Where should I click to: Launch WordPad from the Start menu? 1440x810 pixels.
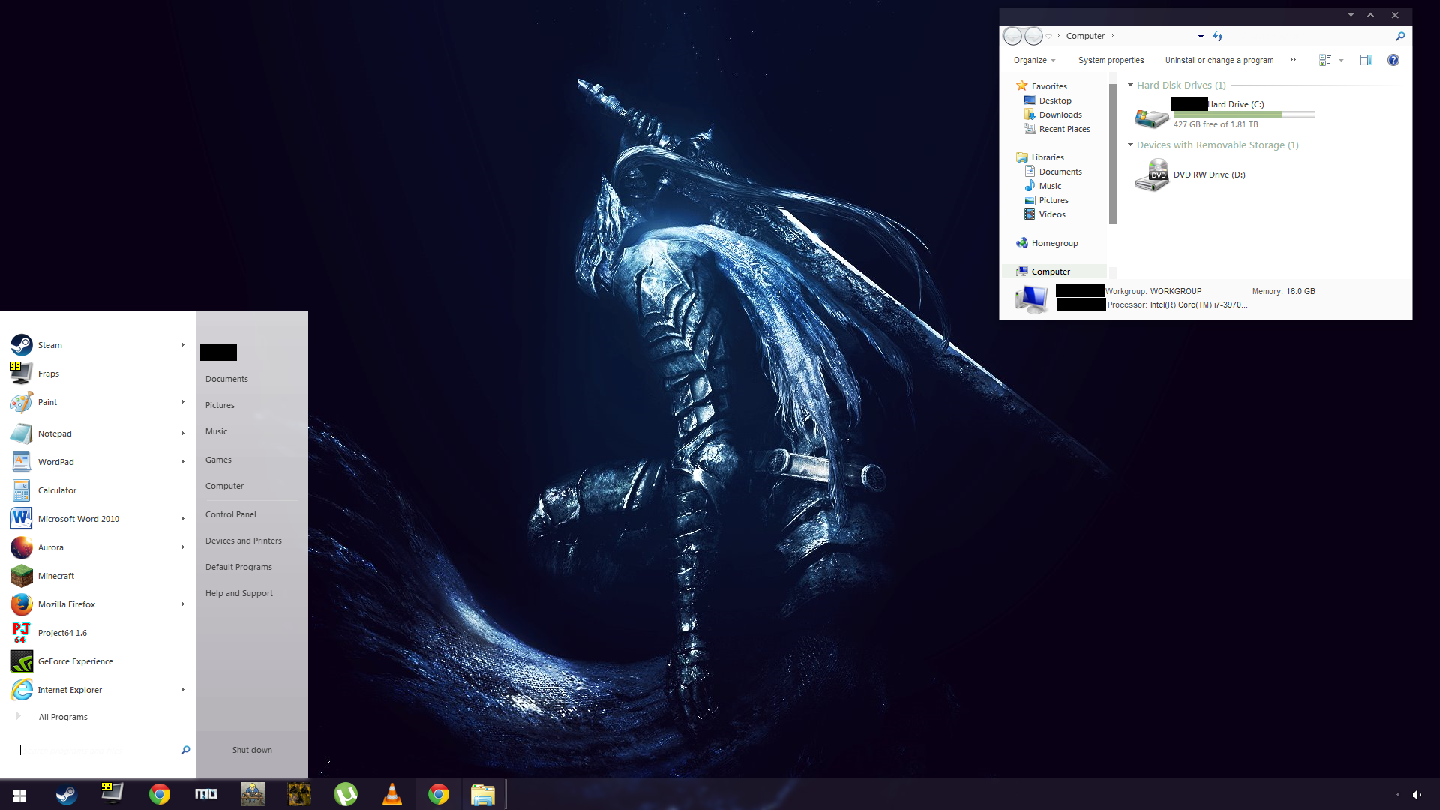97,462
